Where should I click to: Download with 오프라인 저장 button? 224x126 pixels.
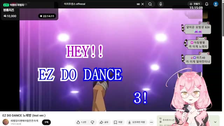point(136,122)
